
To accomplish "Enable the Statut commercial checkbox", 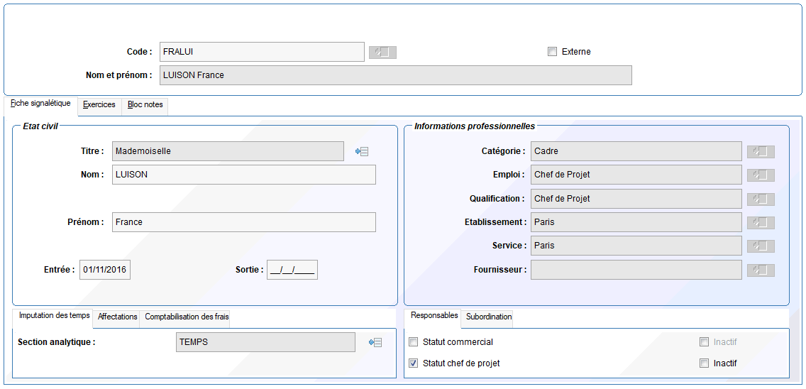I will (413, 342).
